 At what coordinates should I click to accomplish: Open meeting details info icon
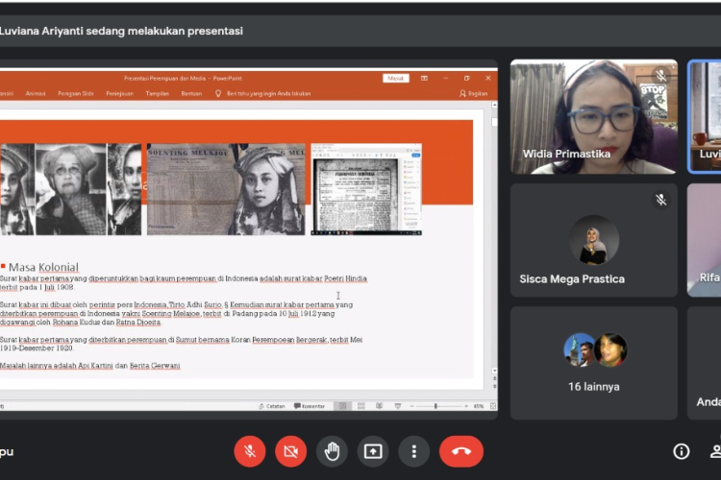[681, 451]
